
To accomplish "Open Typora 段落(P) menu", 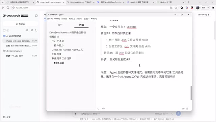I will coord(64,19).
